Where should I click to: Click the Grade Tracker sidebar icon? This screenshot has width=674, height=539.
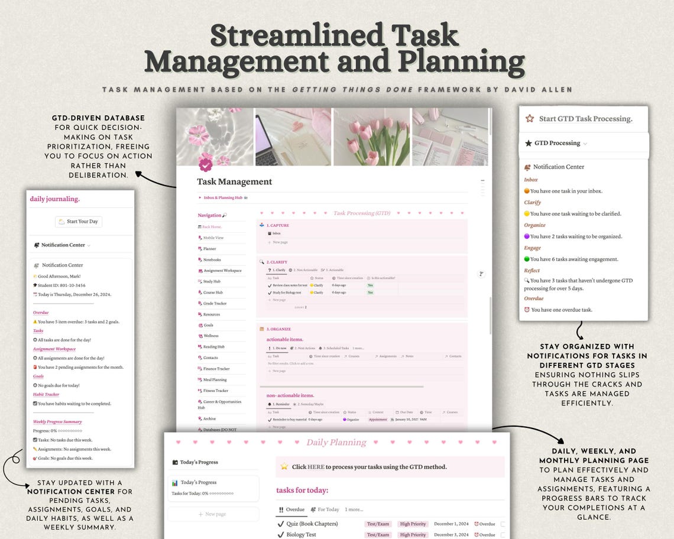point(199,304)
